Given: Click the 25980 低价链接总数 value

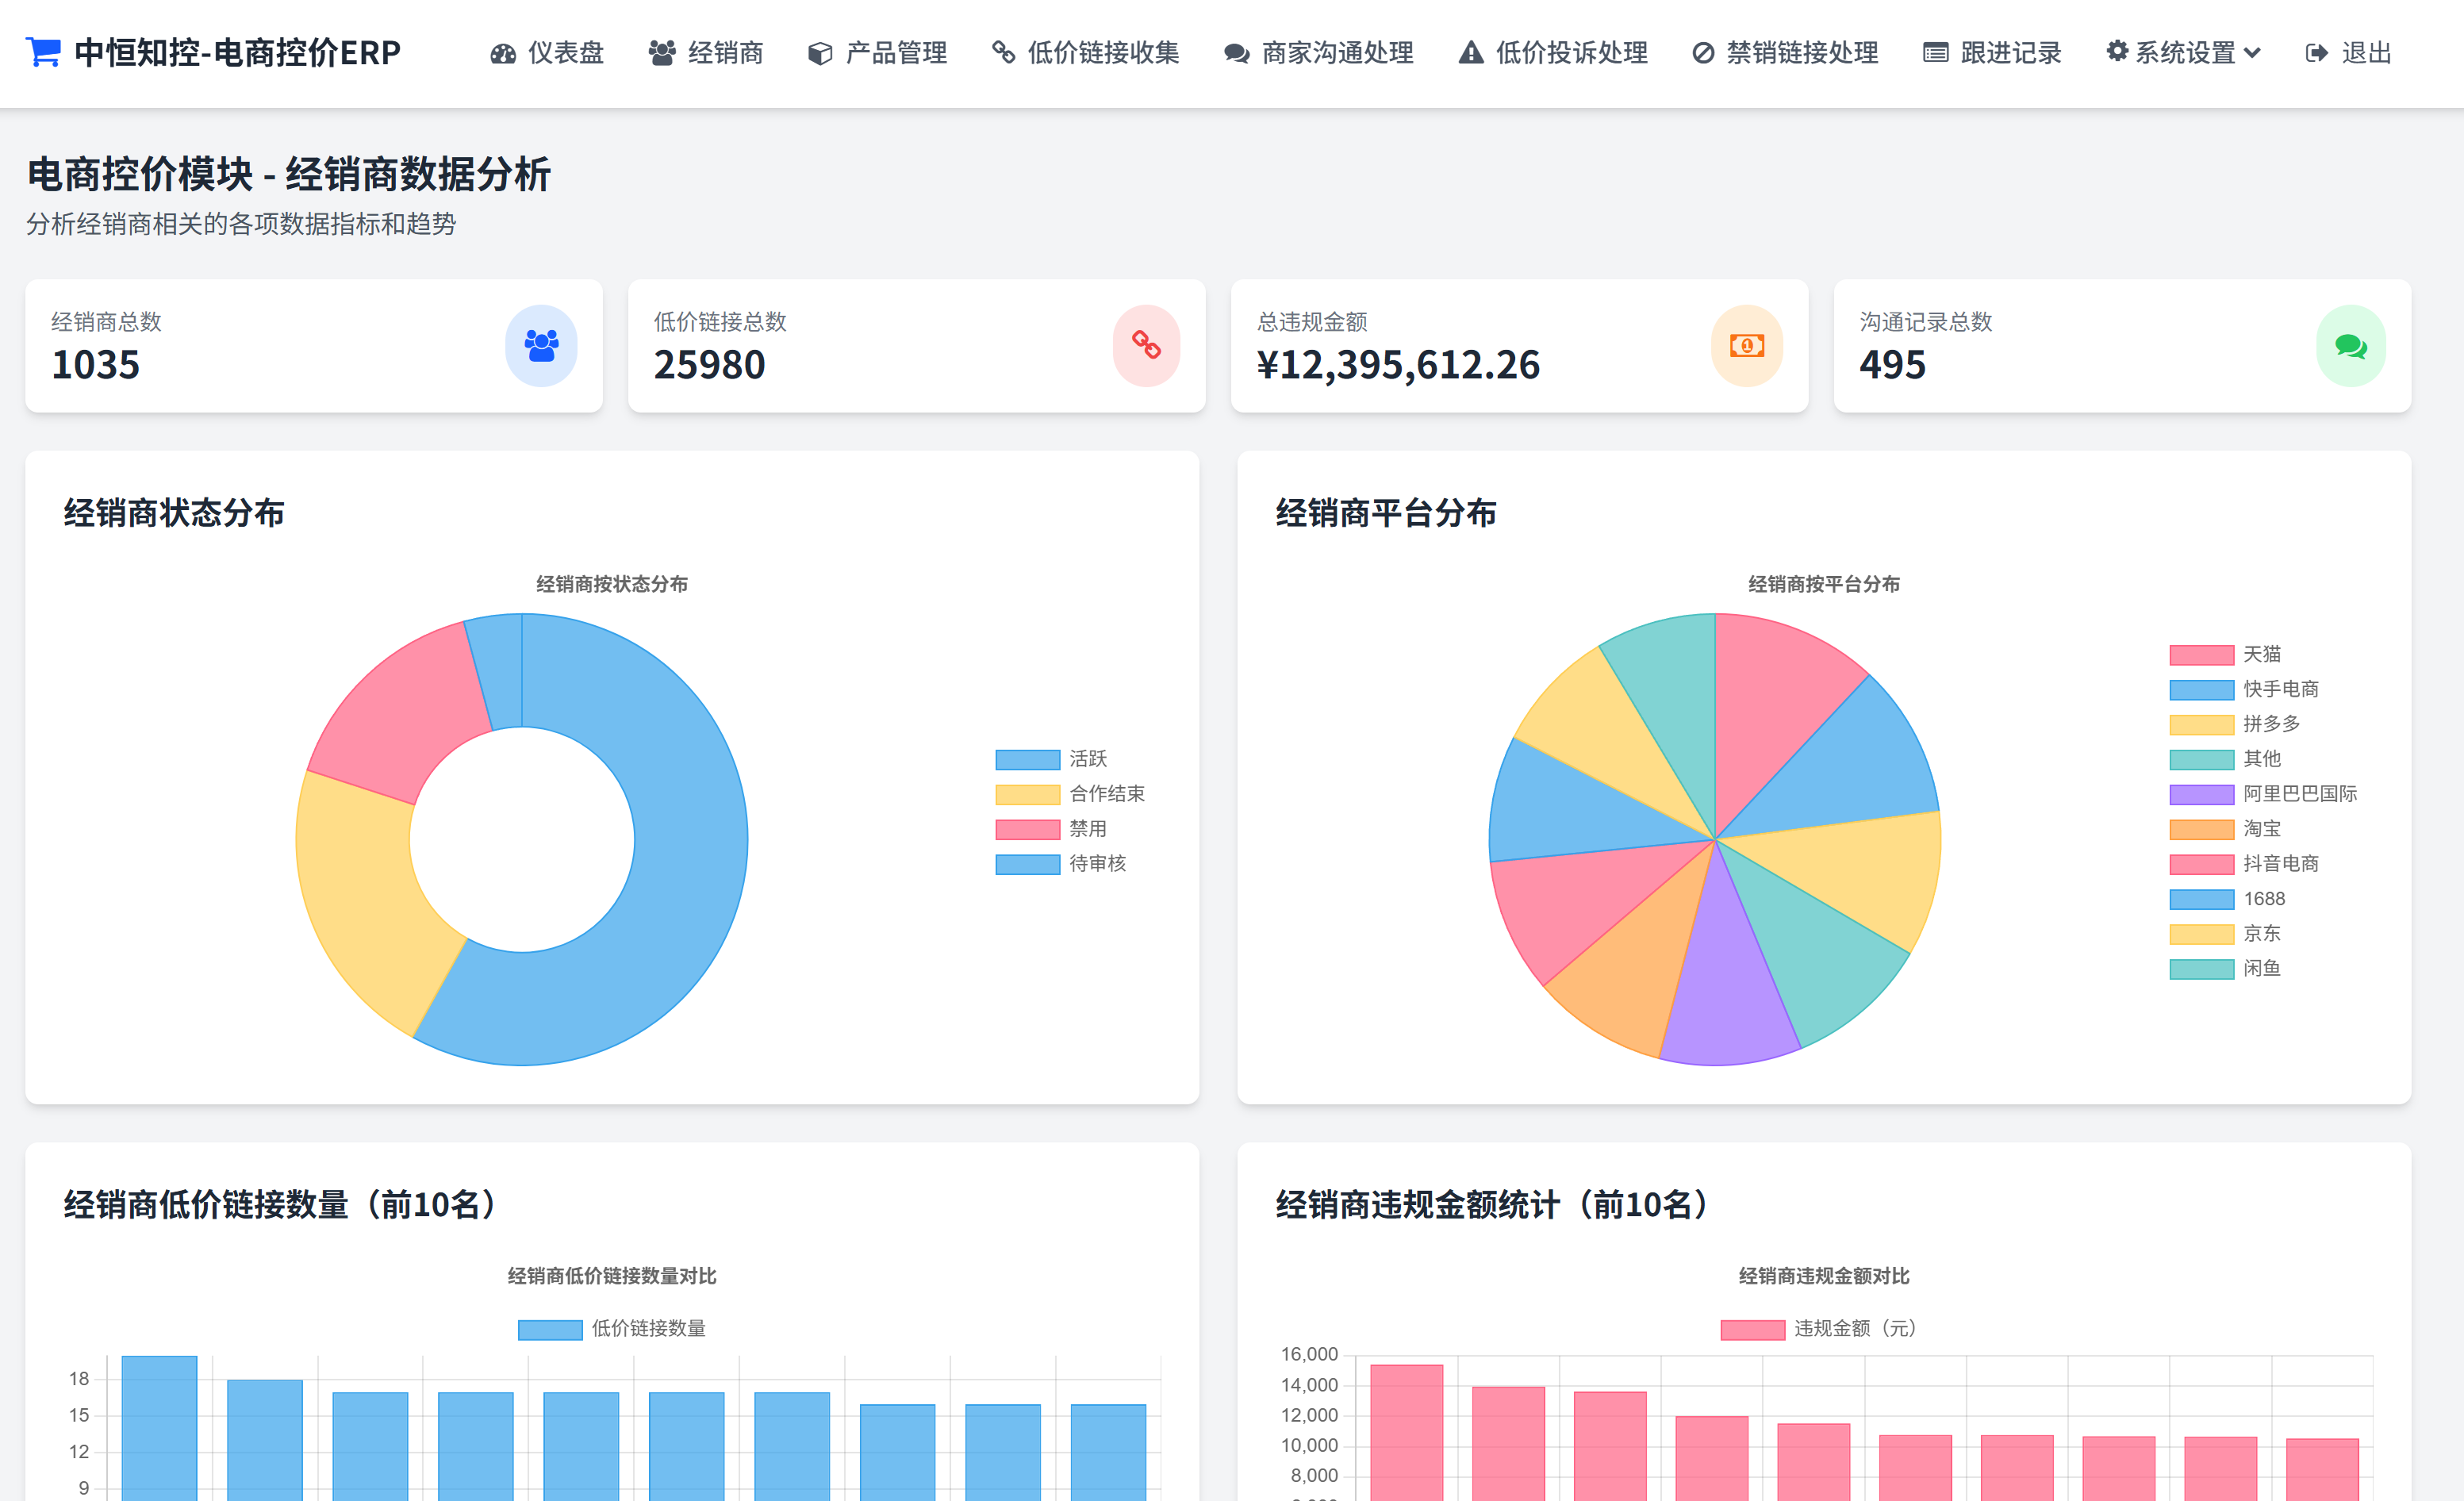Looking at the screenshot, I should (x=709, y=365).
